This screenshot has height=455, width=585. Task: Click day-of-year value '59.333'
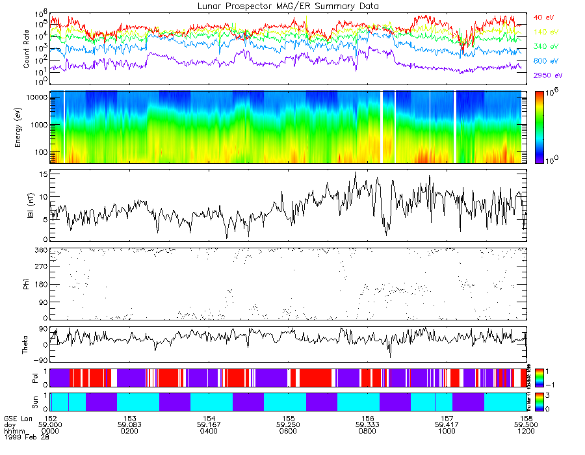coord(367,425)
